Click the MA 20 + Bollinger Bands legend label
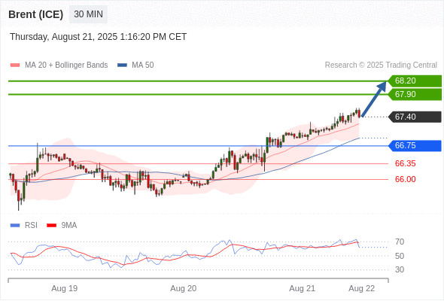 66,65
